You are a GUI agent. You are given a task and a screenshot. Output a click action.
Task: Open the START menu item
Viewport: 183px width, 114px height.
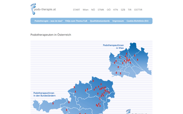click(77, 10)
